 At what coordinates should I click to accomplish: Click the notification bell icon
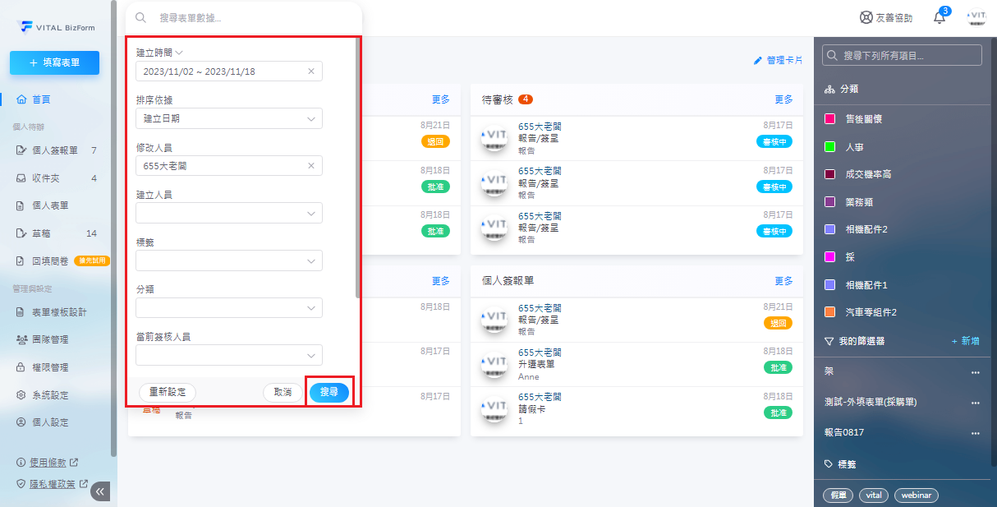coord(940,18)
